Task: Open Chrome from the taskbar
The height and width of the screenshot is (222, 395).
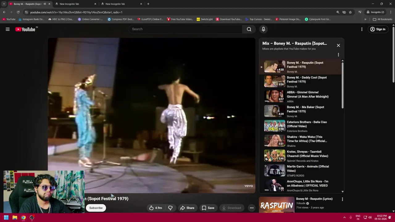Action: coord(23,217)
